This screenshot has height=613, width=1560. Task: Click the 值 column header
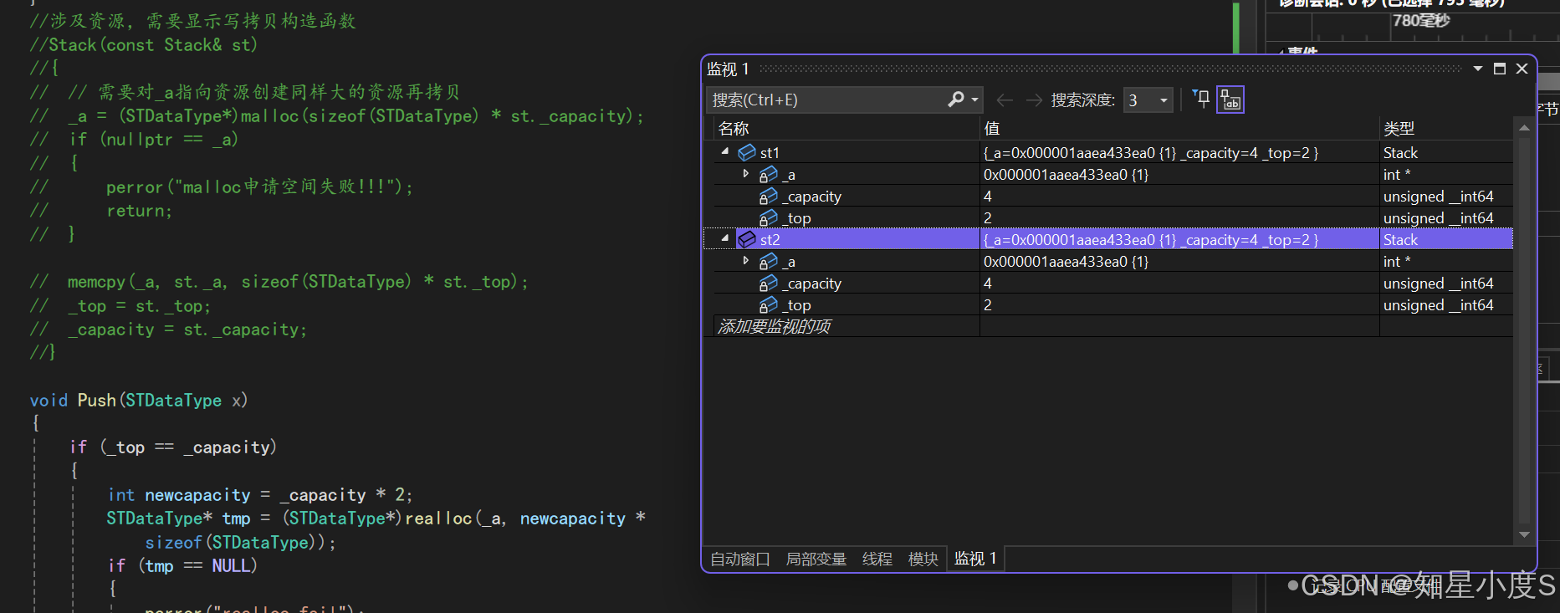992,129
